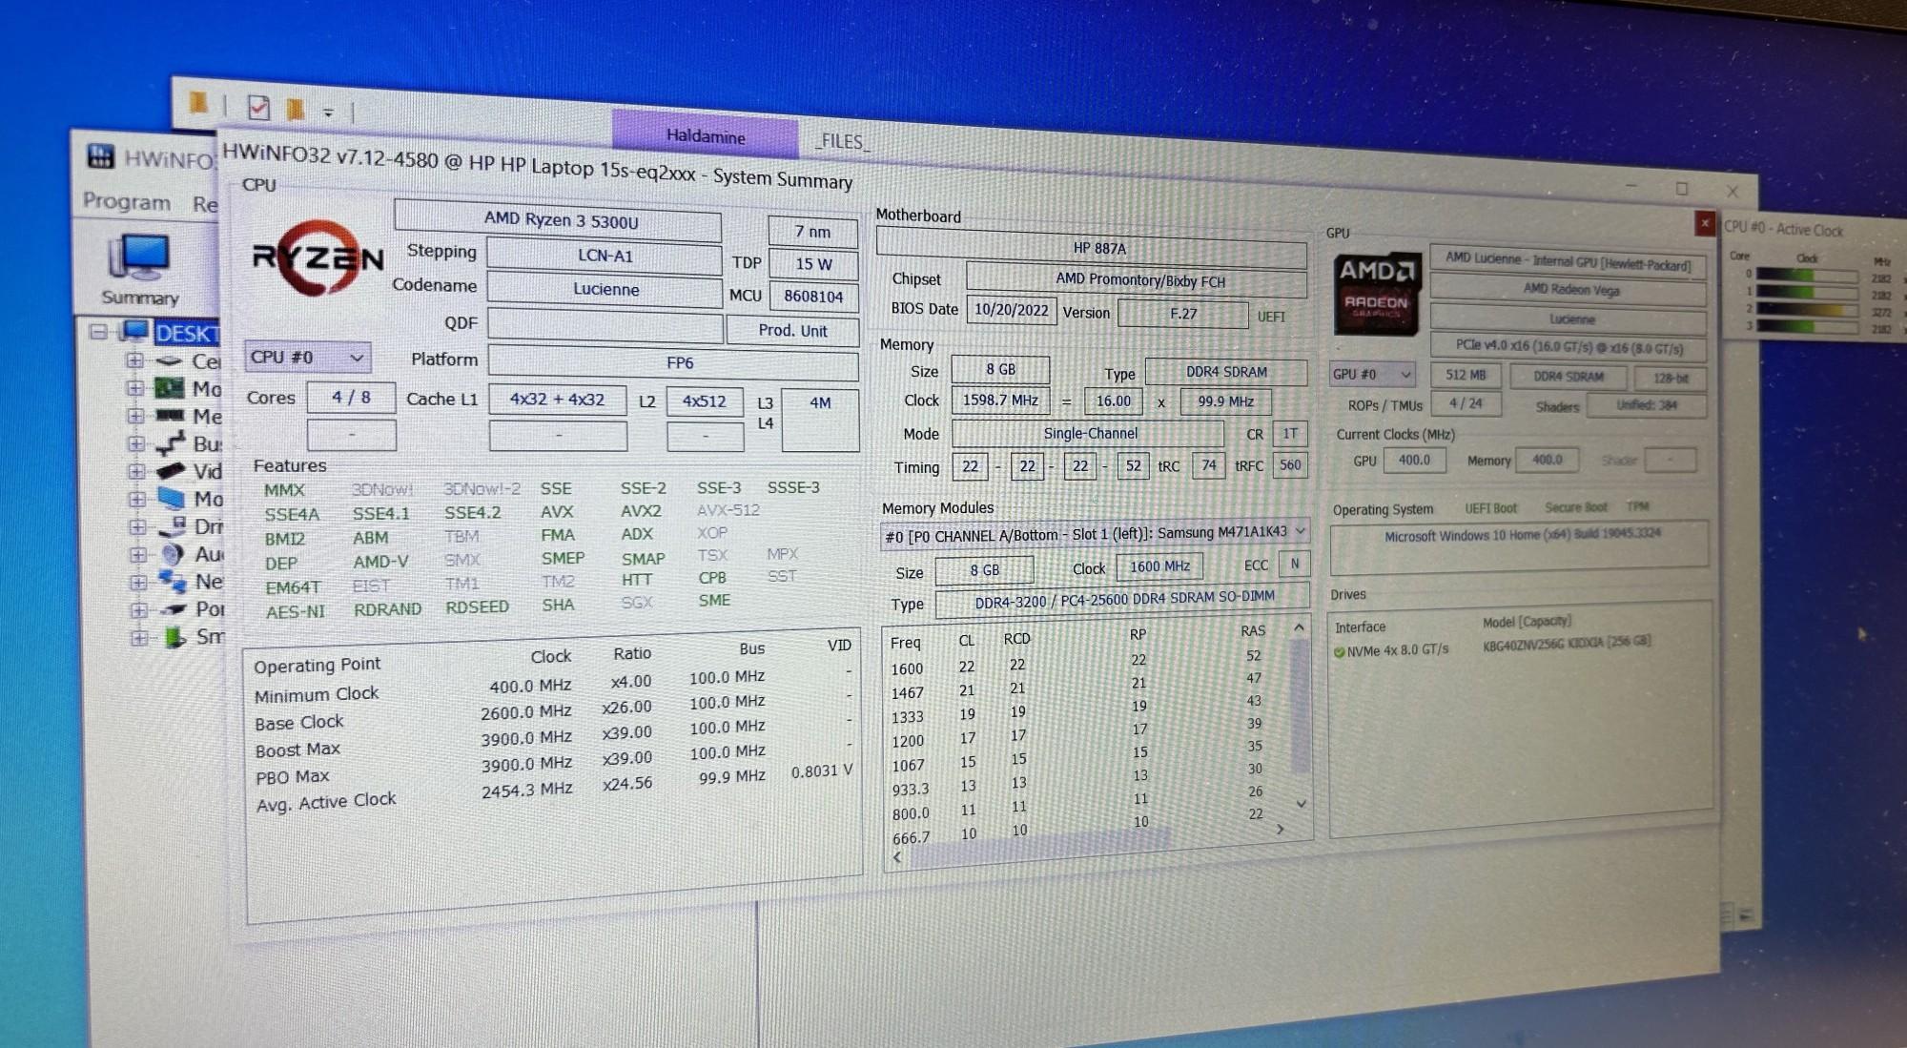
Task: Click 'AMD Promontory/Bixby FCH' chipset value
Action: click(1137, 280)
